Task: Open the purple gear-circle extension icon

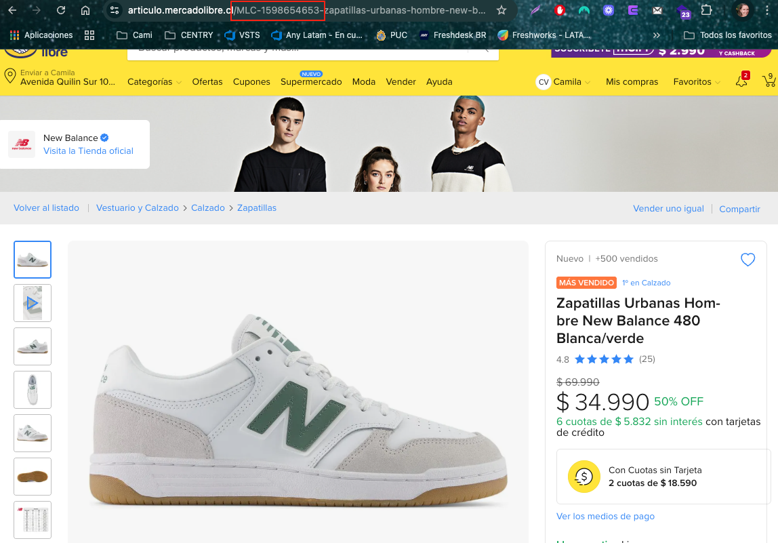Action: [x=609, y=10]
